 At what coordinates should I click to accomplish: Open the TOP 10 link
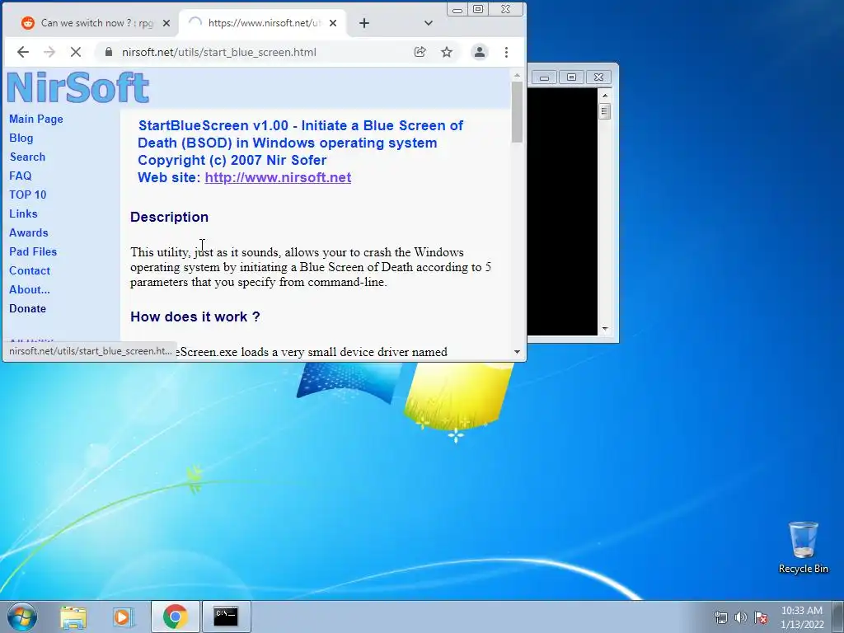tap(27, 195)
